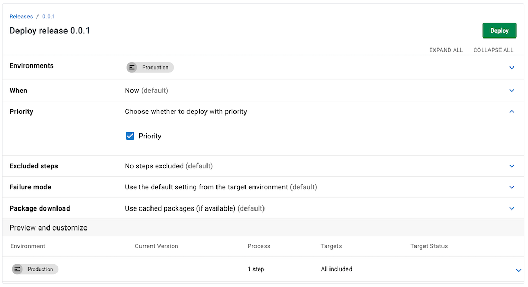Click the Process column header

click(259, 246)
